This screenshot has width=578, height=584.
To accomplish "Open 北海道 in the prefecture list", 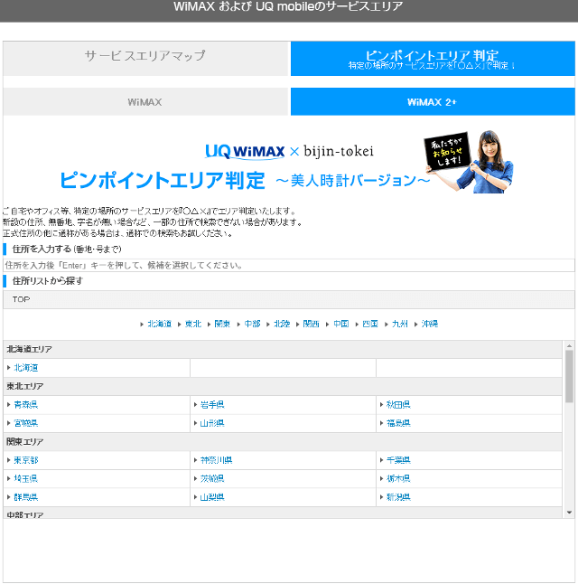I will click(x=26, y=368).
